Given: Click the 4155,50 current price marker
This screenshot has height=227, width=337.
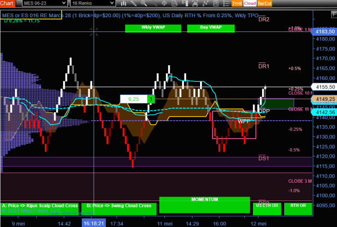Looking at the screenshot, I should (x=325, y=87).
